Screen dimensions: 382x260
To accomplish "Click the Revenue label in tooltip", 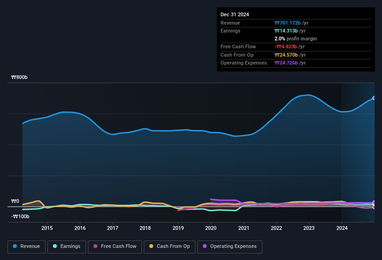I will pos(230,23).
